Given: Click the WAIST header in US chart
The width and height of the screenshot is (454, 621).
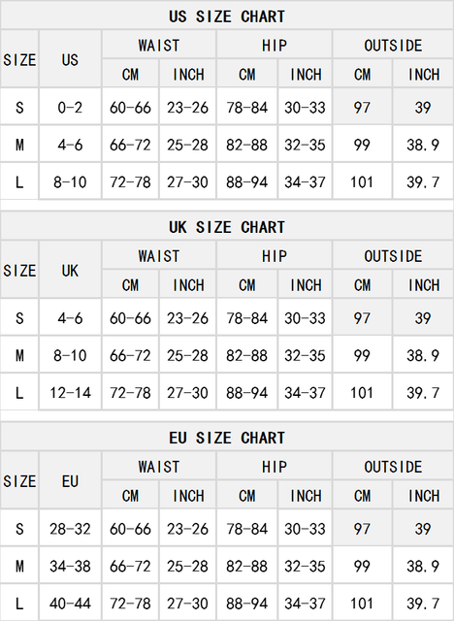Looking at the screenshot, I should [x=159, y=46].
